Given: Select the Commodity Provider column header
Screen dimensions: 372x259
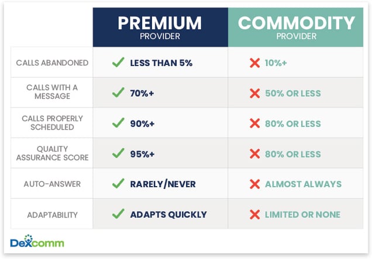Looking at the screenshot, I should coord(295,27).
